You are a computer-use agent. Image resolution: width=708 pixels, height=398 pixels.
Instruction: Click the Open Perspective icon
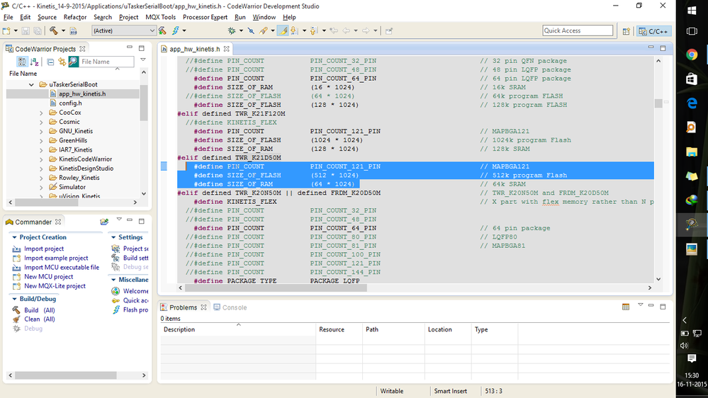pos(626,31)
